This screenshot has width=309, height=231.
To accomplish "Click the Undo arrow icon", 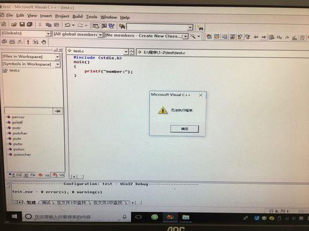I will coord(67,25).
